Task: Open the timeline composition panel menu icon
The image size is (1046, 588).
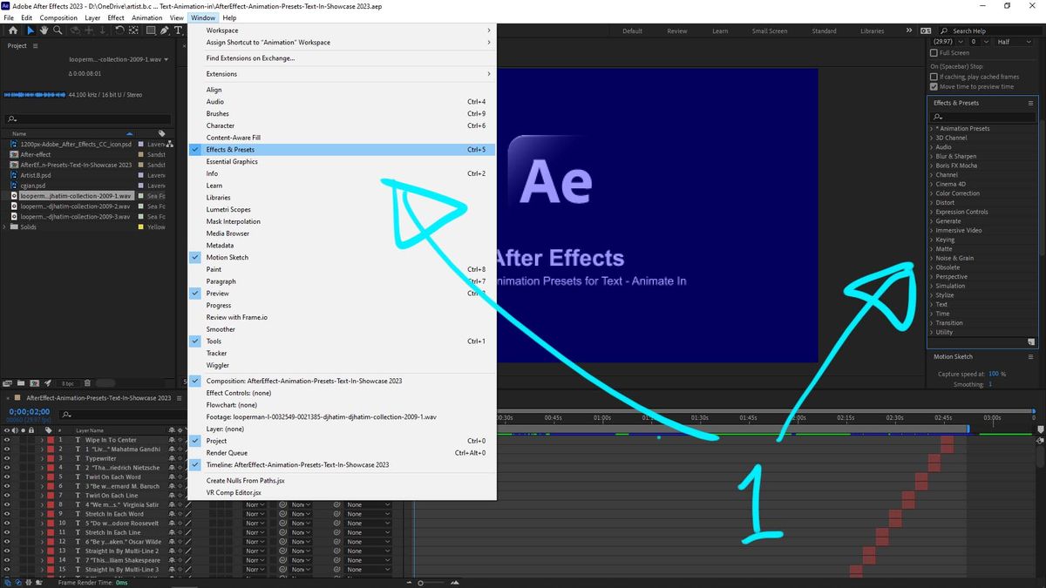Action: [x=178, y=397]
